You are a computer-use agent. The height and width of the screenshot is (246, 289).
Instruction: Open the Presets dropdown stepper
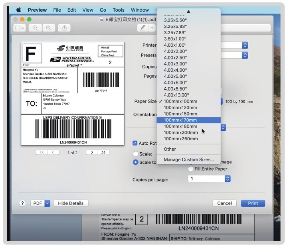click(245, 55)
